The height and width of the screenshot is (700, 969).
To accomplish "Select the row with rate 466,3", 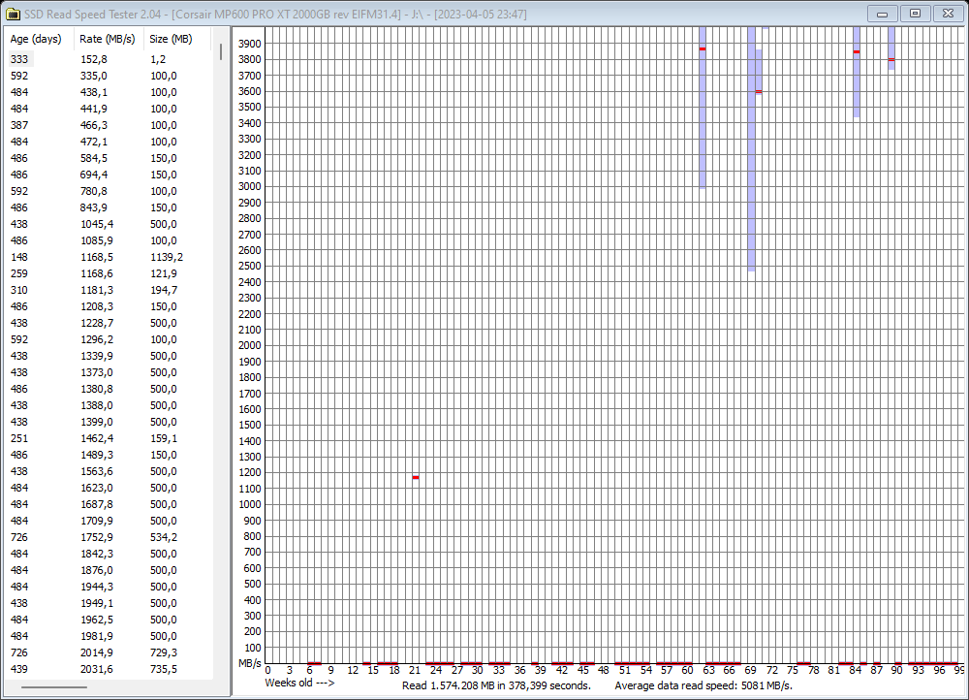I will [109, 125].
